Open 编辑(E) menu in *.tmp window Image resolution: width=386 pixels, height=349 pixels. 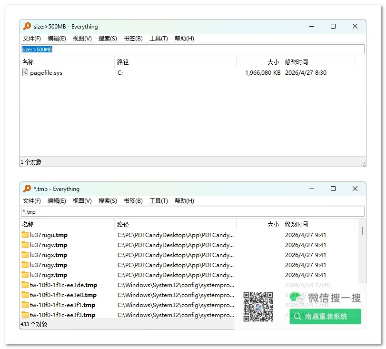coord(57,201)
